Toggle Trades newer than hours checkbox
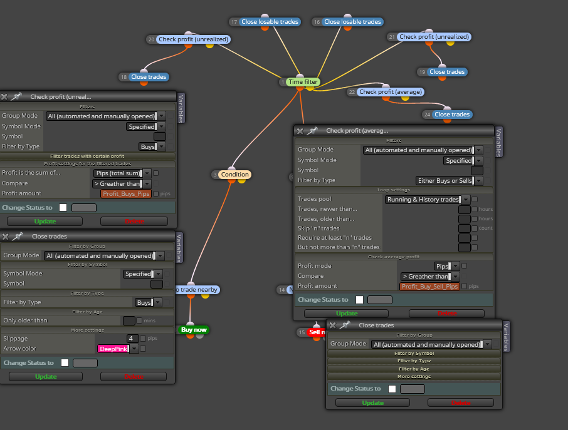This screenshot has width=568, height=430. [x=475, y=209]
